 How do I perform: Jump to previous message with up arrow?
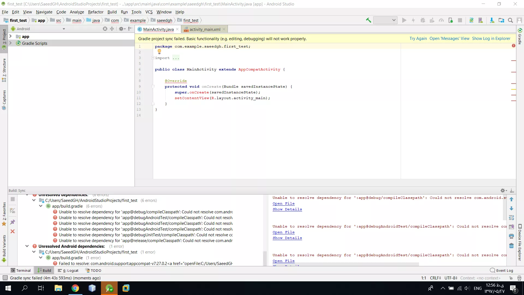[x=511, y=199]
